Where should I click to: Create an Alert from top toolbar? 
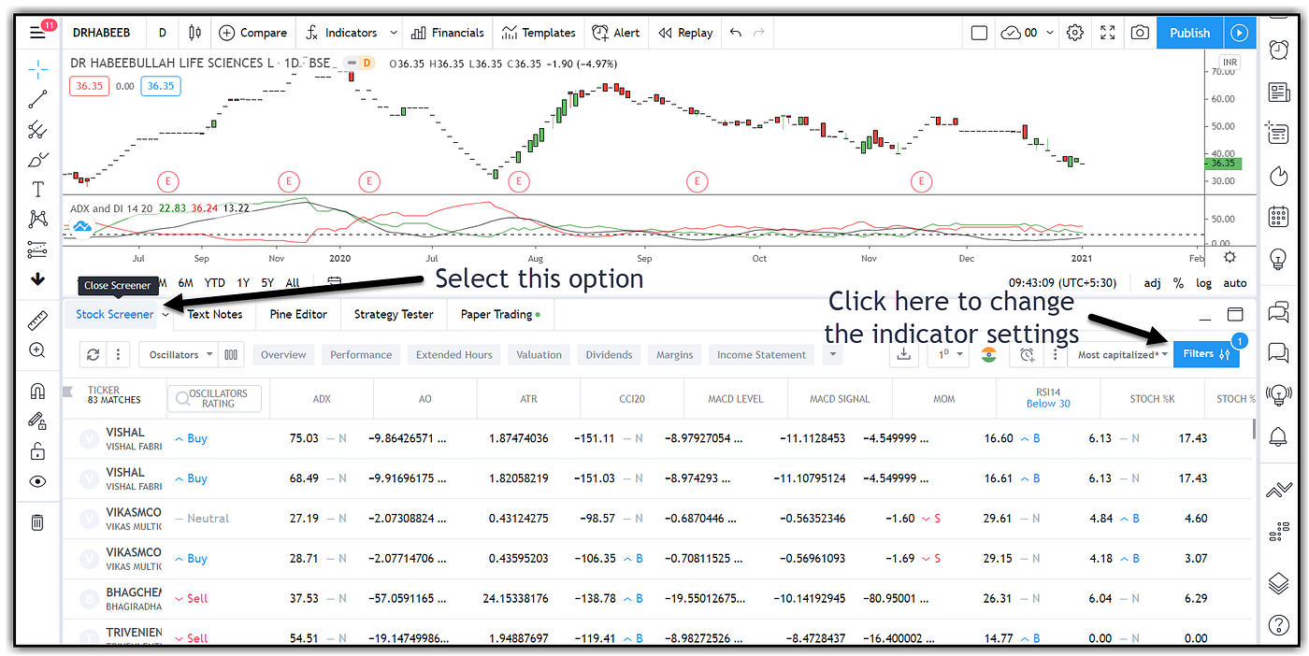coord(616,33)
